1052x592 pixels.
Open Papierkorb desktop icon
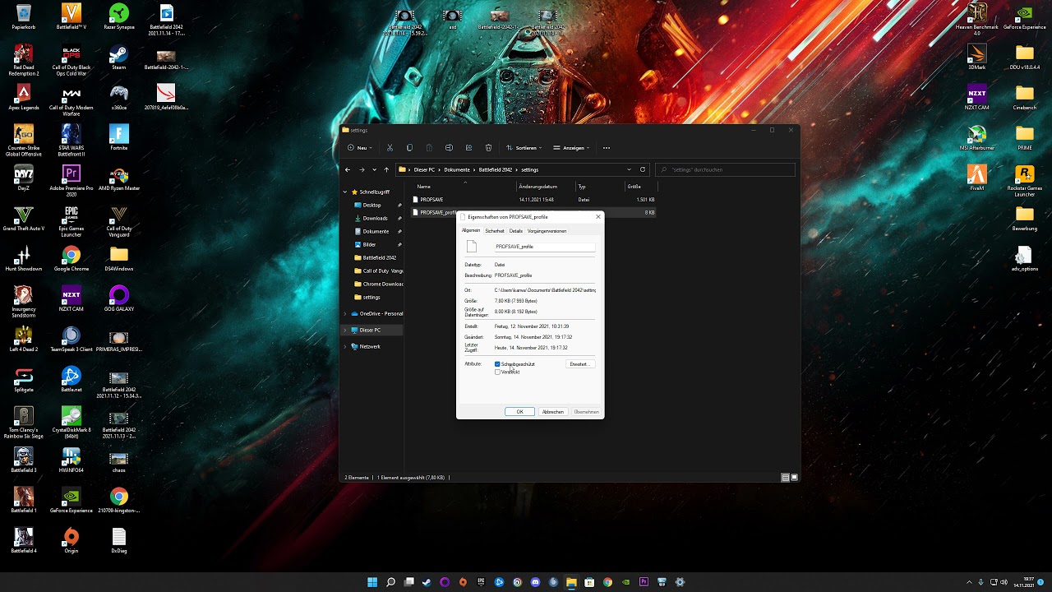tap(24, 16)
